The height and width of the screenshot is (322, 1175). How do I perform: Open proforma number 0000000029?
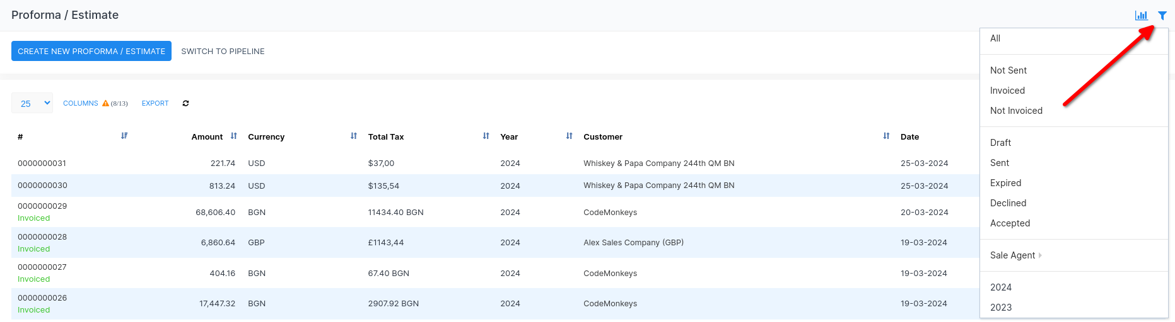(42, 206)
